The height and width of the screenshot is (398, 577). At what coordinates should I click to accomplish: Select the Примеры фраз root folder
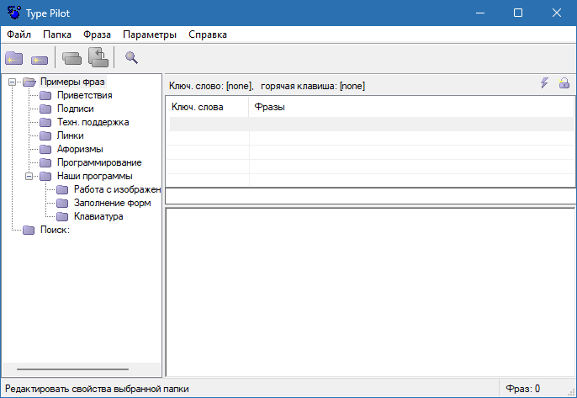click(72, 82)
